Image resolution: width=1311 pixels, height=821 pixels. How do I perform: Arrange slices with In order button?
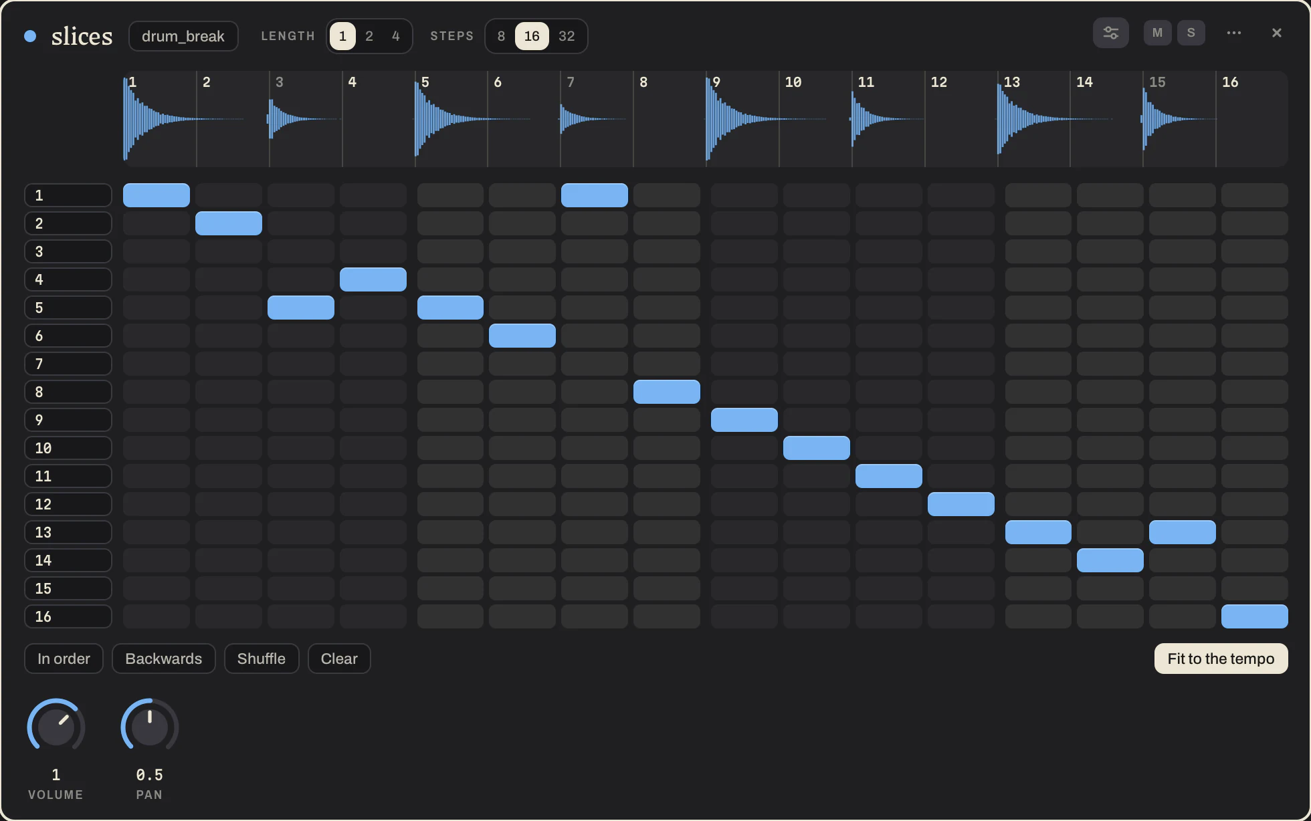pyautogui.click(x=64, y=659)
